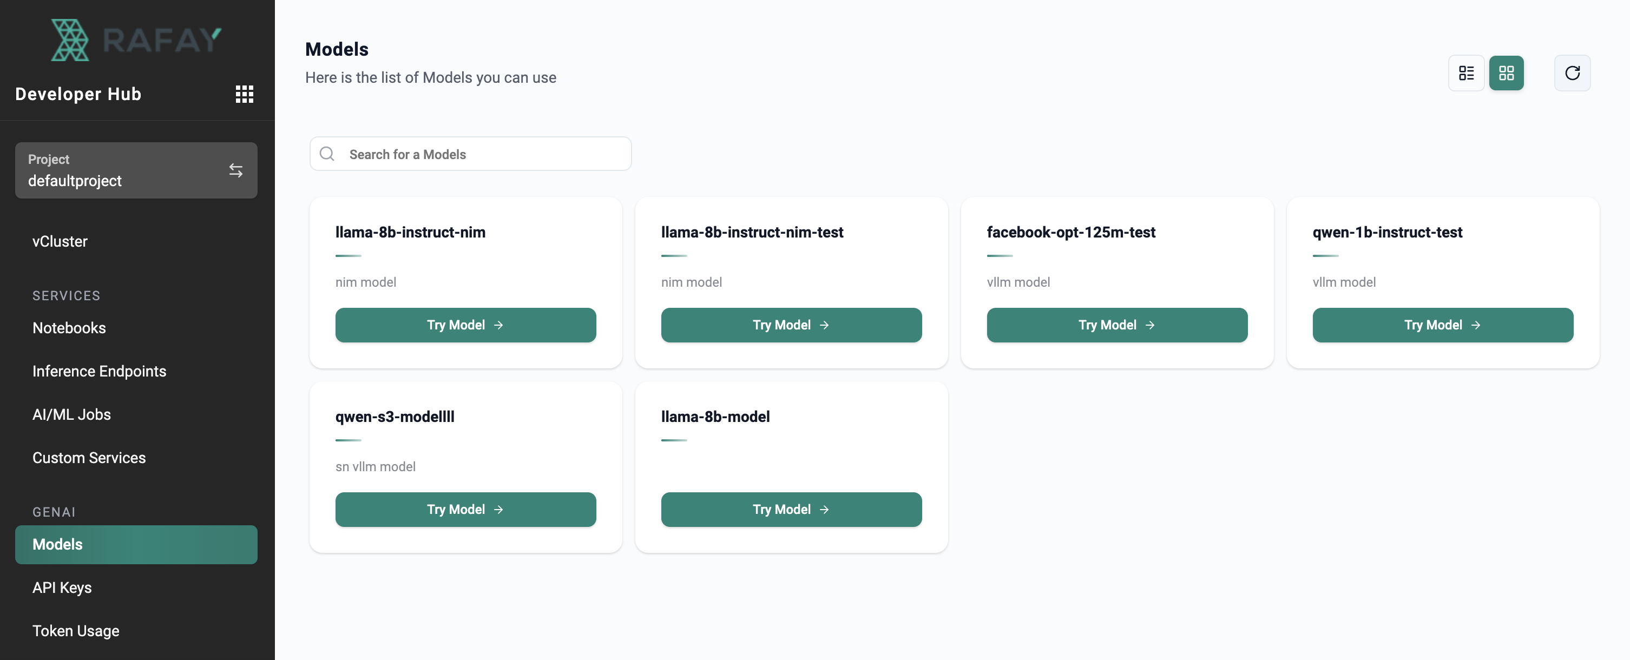Switch to grid view layout
The height and width of the screenshot is (660, 1630).
tap(1506, 74)
